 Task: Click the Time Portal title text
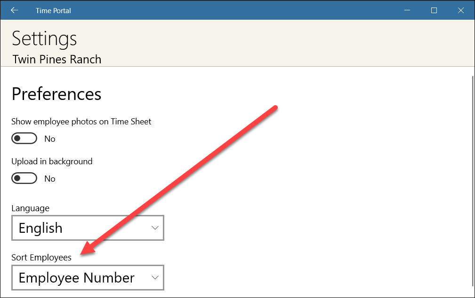coord(53,11)
